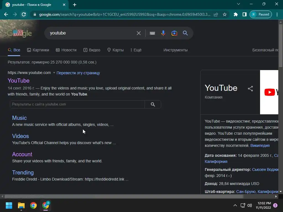Viewport: 283px width, 212px height.
Task: Click the vertical scrollbar down arrow
Action: pos(281,192)
